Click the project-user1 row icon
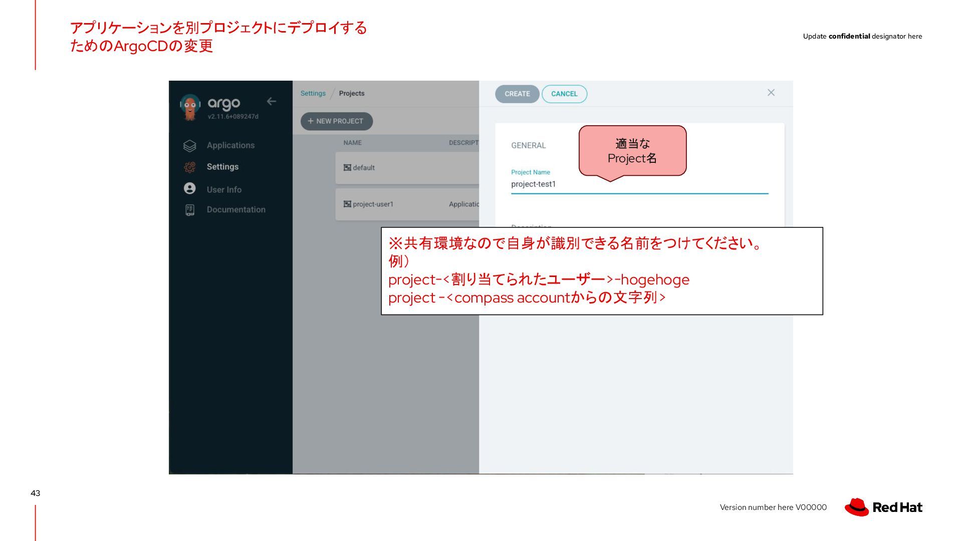The image size is (962, 541). click(347, 204)
